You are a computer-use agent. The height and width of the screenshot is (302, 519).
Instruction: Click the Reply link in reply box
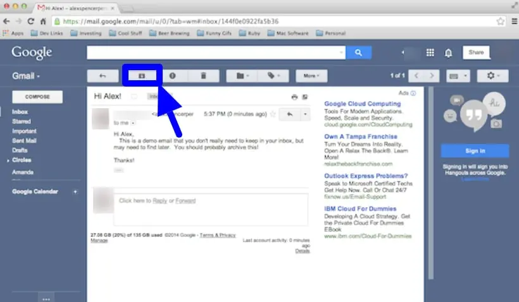point(159,200)
